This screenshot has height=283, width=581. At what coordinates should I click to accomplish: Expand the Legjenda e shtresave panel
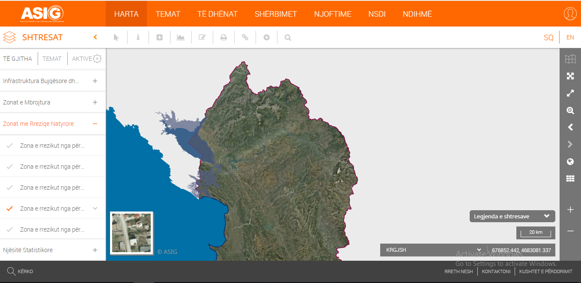pos(512,216)
